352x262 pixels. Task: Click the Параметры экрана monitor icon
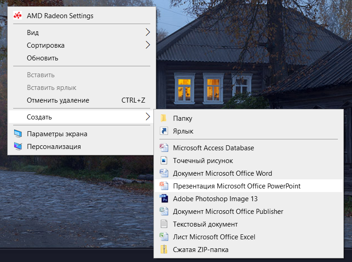[18, 133]
